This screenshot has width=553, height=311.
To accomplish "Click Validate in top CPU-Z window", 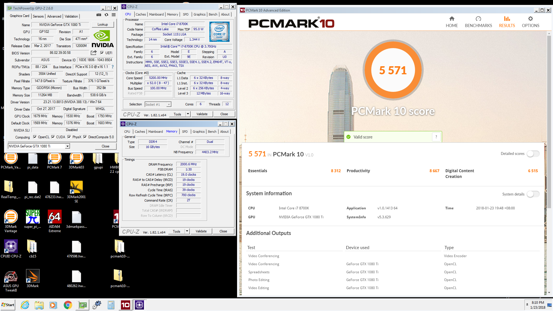I will pyautogui.click(x=202, y=114).
